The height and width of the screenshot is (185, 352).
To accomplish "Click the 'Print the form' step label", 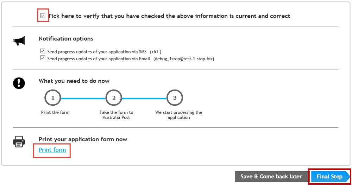I will [x=55, y=112].
